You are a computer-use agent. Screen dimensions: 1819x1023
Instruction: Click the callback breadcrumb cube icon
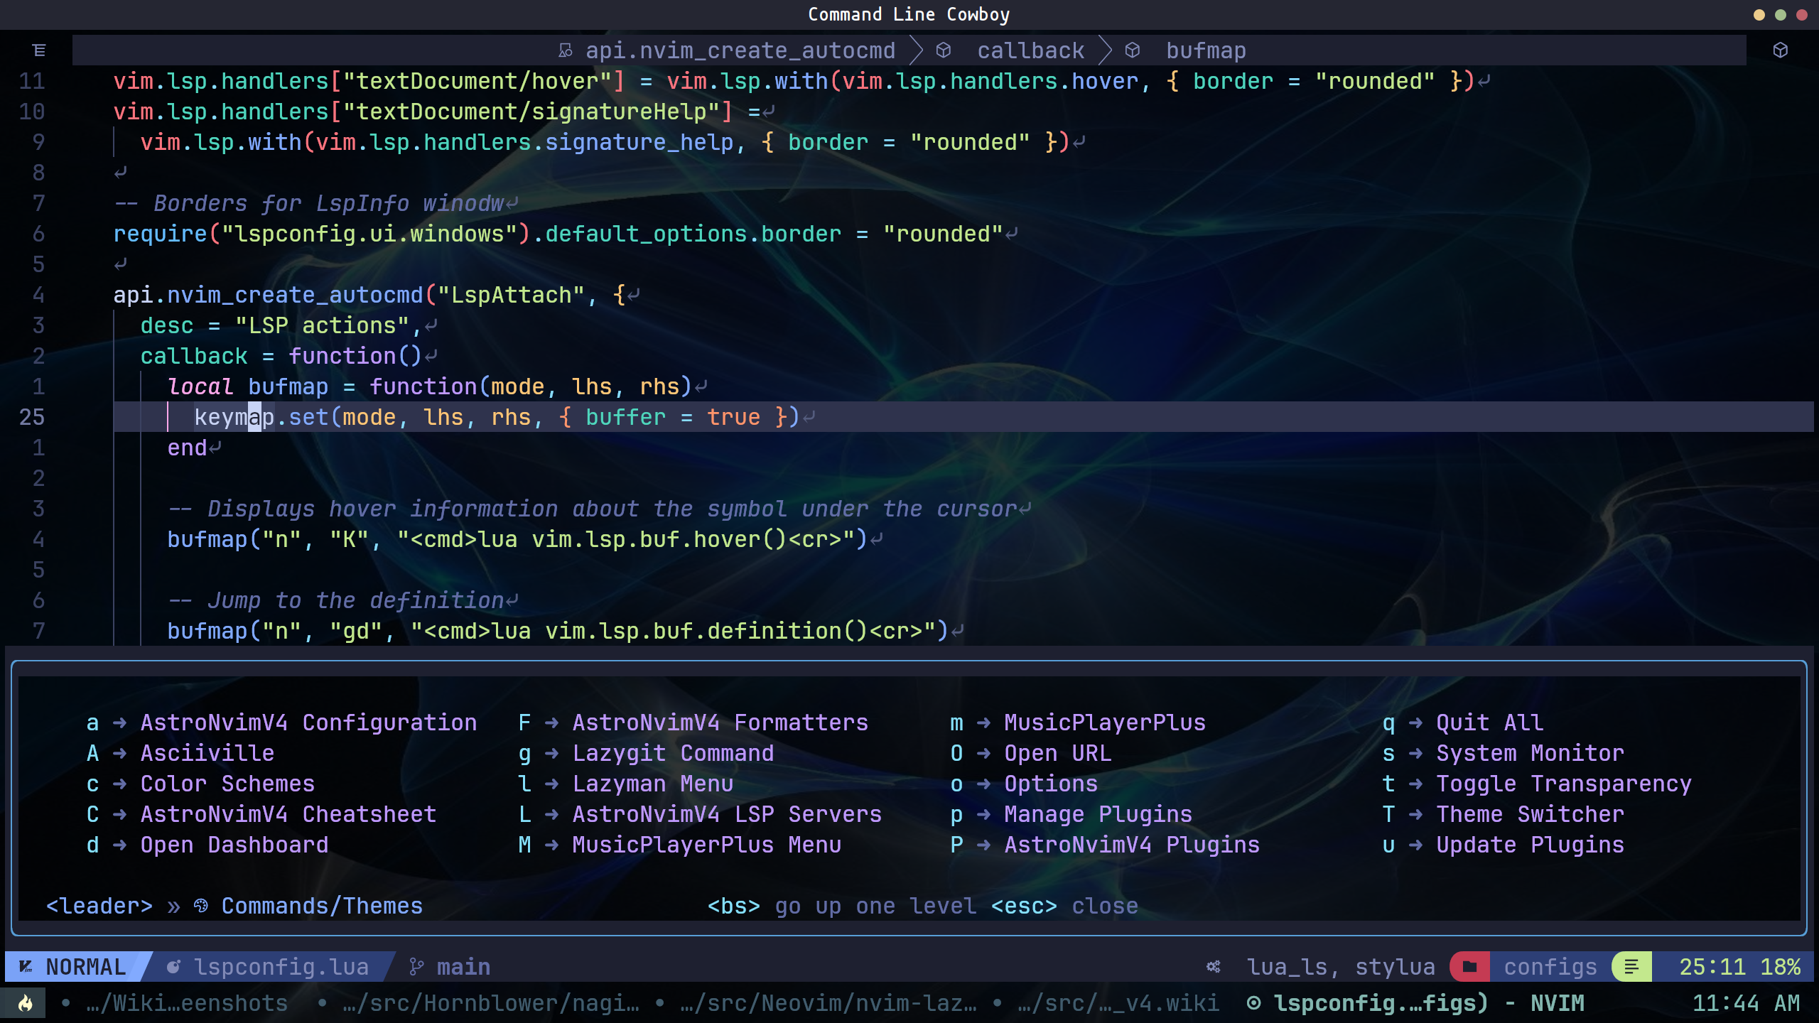[944, 50]
